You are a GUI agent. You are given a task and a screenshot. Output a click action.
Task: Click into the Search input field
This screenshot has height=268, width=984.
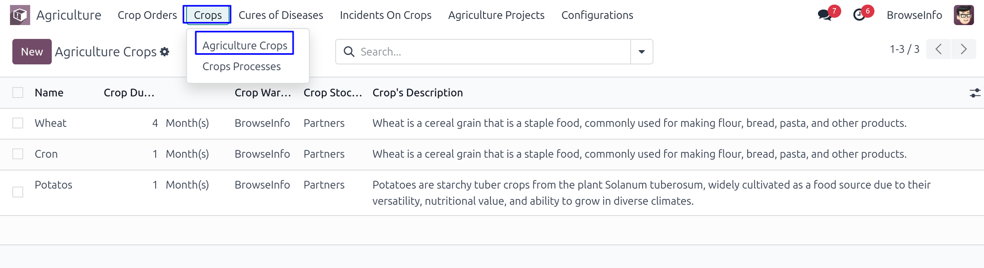click(492, 52)
